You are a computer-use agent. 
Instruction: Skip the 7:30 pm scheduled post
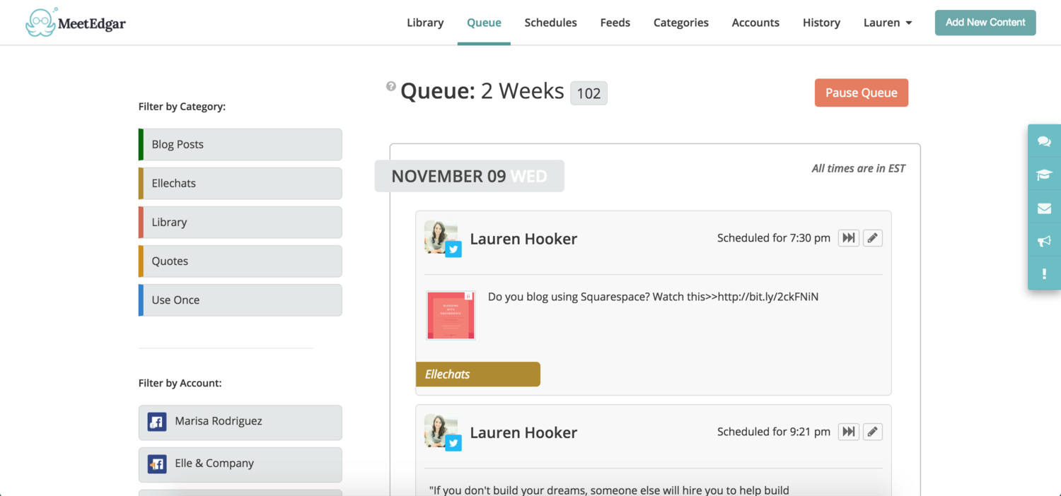point(849,238)
